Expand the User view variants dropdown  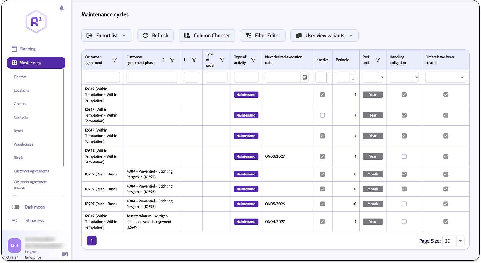click(351, 36)
